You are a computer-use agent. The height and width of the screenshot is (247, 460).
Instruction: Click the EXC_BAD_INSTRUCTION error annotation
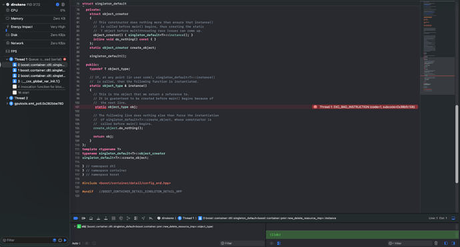[x=365, y=107]
